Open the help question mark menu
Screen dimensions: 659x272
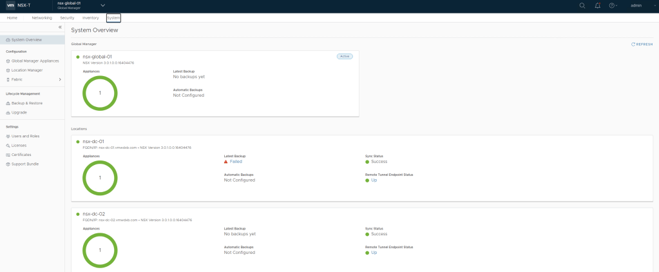pyautogui.click(x=611, y=5)
